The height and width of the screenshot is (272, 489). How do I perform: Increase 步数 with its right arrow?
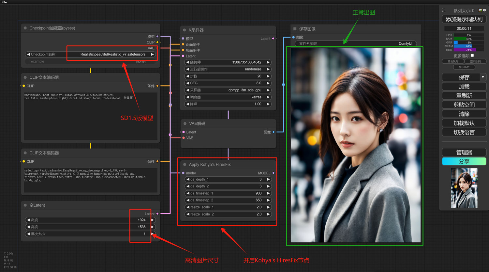point(268,76)
